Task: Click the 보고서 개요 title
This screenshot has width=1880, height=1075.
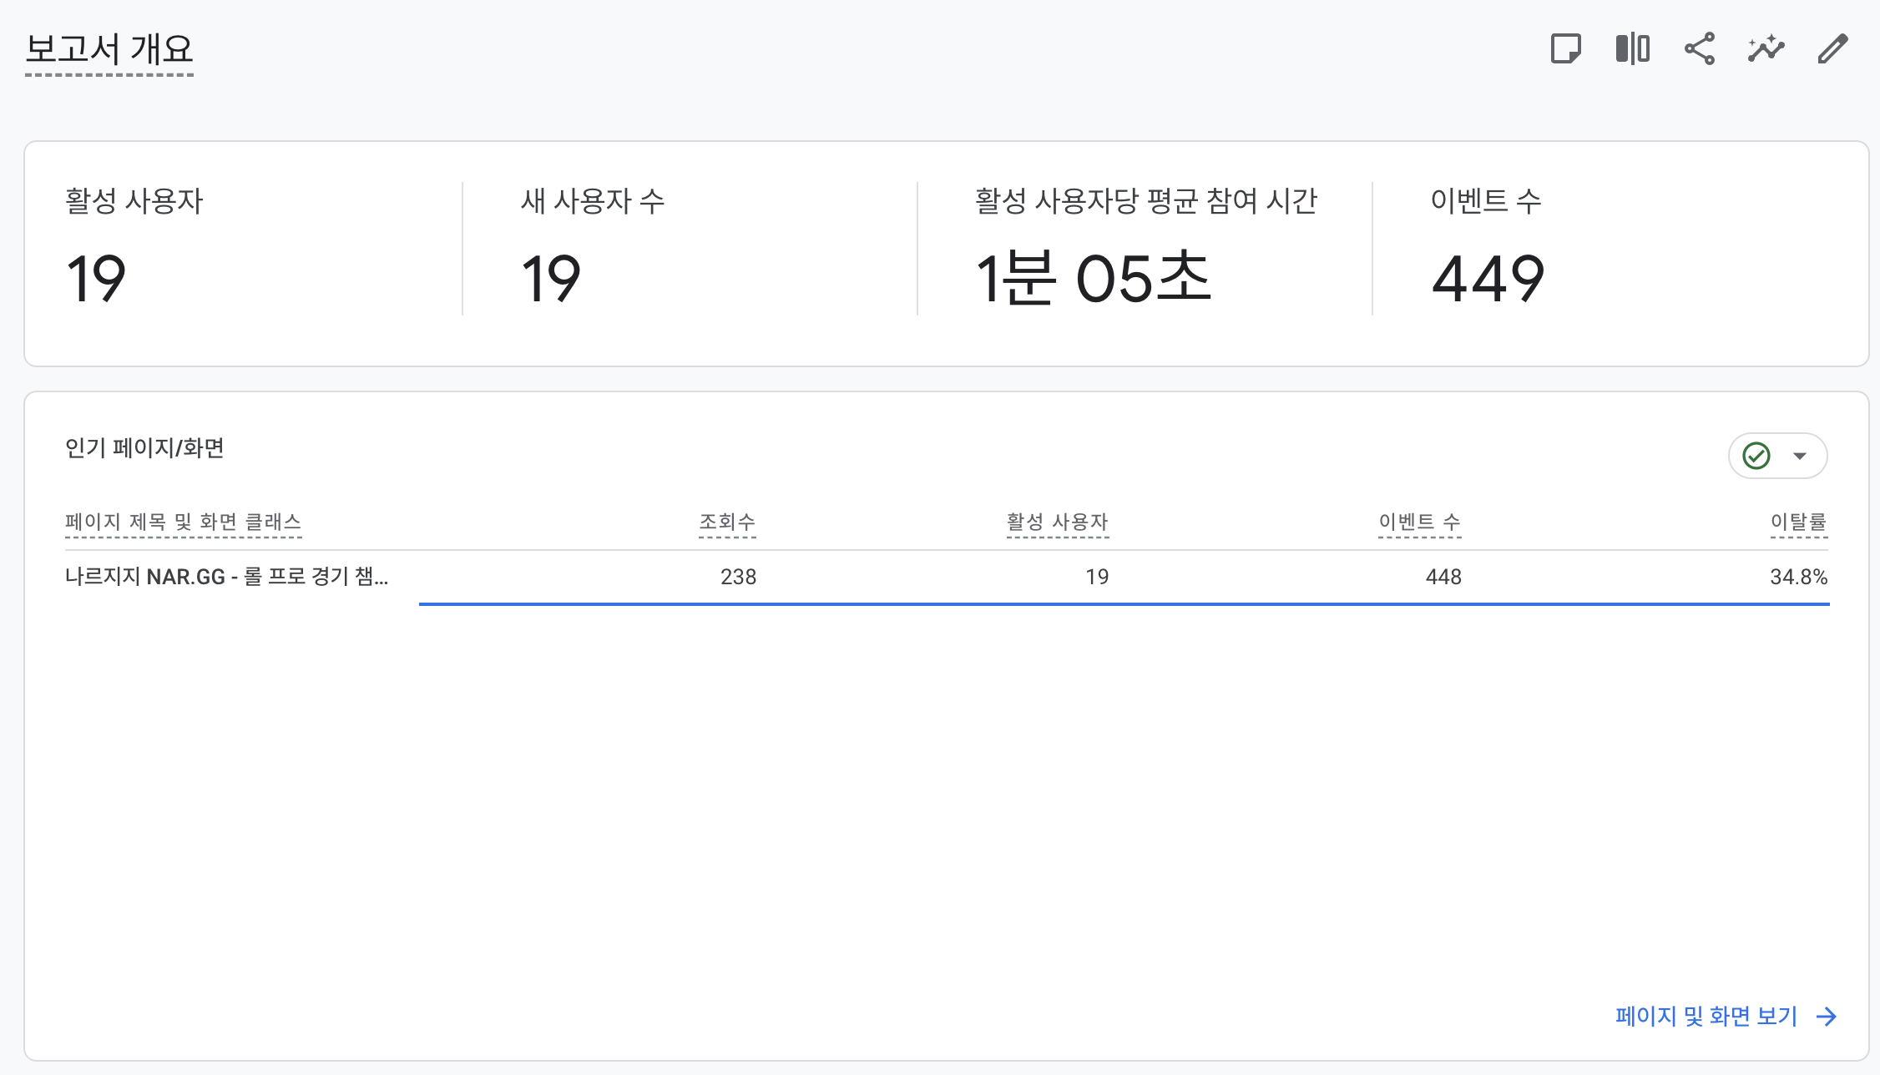Action: [x=109, y=49]
